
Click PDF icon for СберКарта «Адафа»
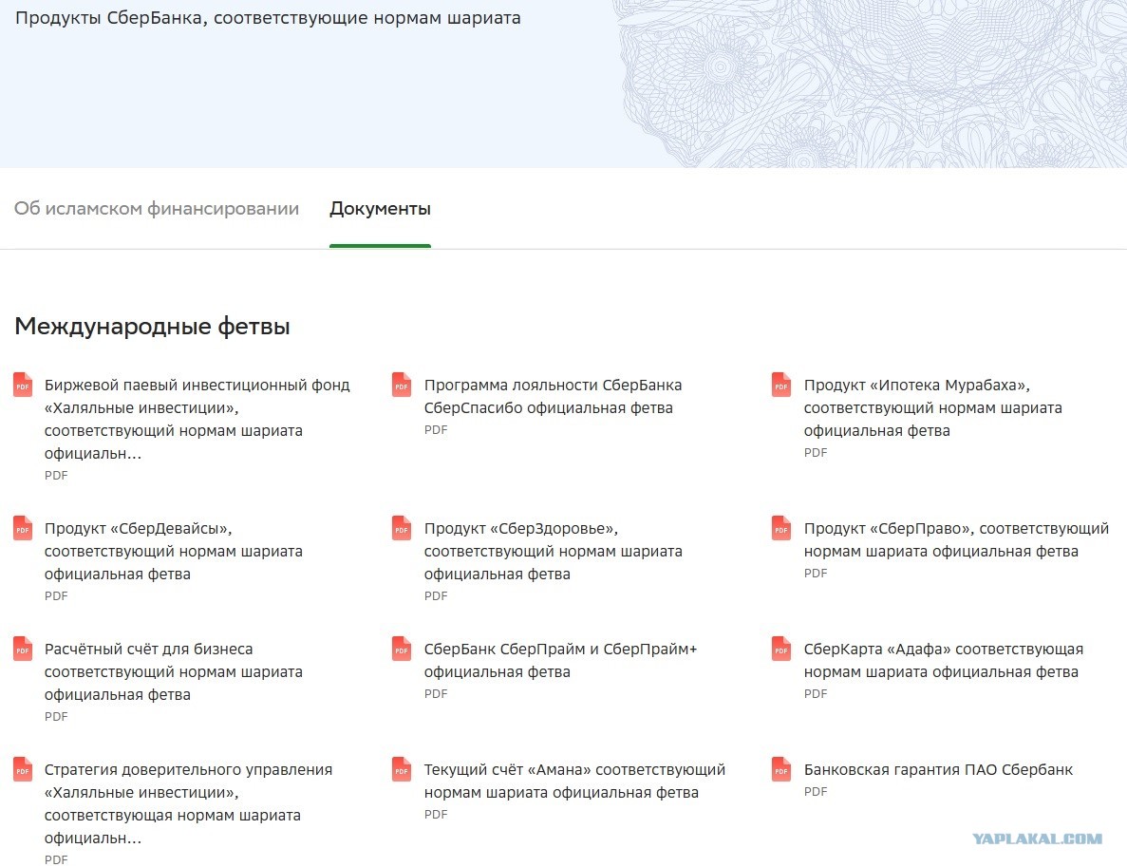point(781,649)
